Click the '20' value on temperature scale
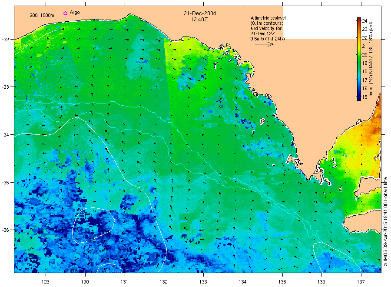Image resolution: width=391 pixels, height=287 pixels. (364, 55)
